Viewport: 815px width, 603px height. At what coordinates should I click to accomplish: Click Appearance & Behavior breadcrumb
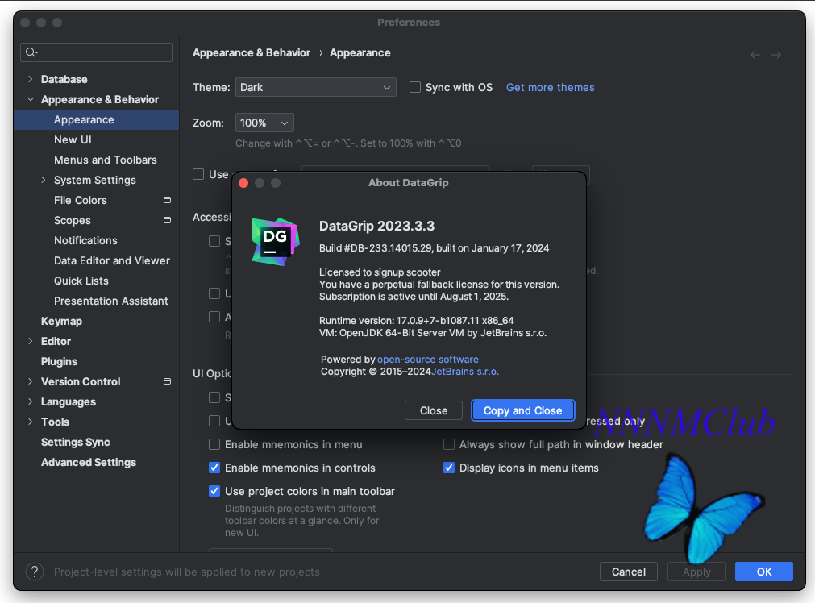tap(252, 53)
